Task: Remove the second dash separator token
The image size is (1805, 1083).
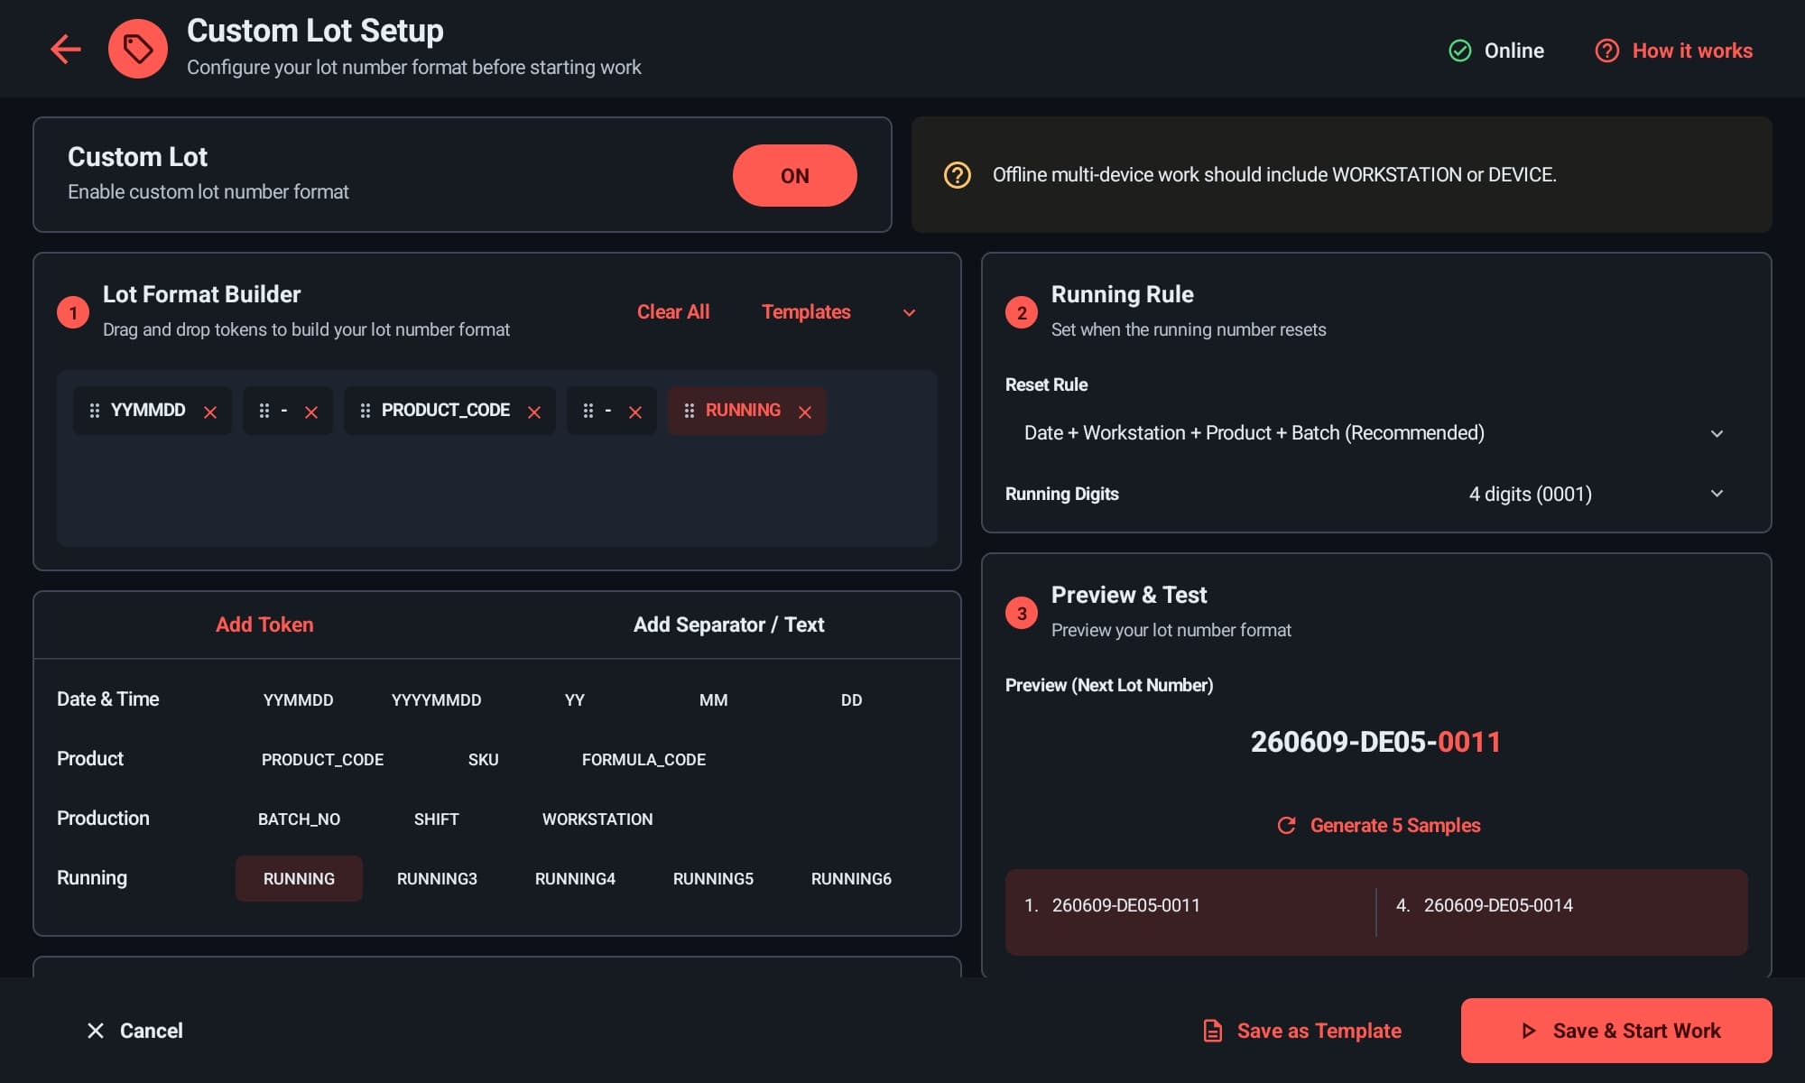Action: click(635, 412)
